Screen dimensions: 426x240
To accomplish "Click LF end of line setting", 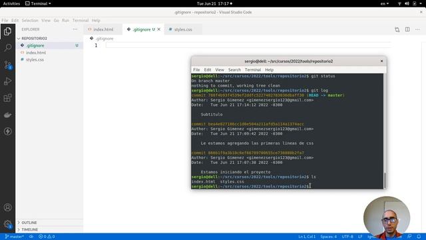I will [x=360, y=237].
